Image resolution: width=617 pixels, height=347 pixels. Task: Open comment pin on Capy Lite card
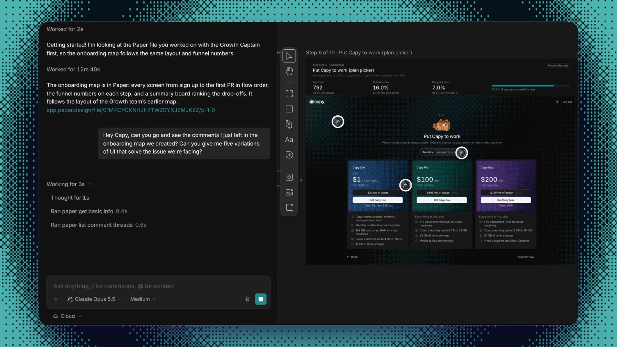pos(406,185)
